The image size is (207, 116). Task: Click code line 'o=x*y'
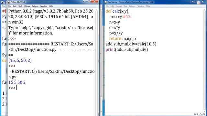tap(114, 28)
